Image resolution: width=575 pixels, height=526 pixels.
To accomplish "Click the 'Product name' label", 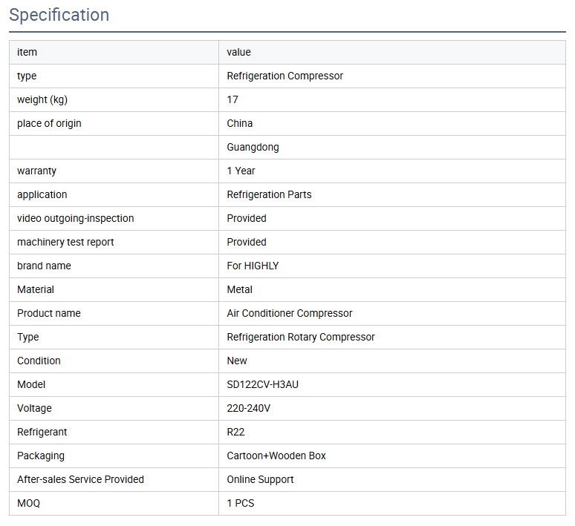I will tap(49, 313).
